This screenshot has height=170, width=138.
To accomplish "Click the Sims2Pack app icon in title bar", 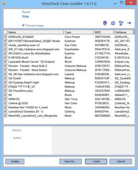I will [x=4, y=4].
